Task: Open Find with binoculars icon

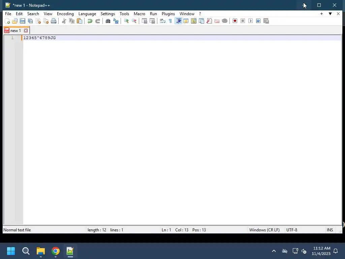Action: click(108, 21)
